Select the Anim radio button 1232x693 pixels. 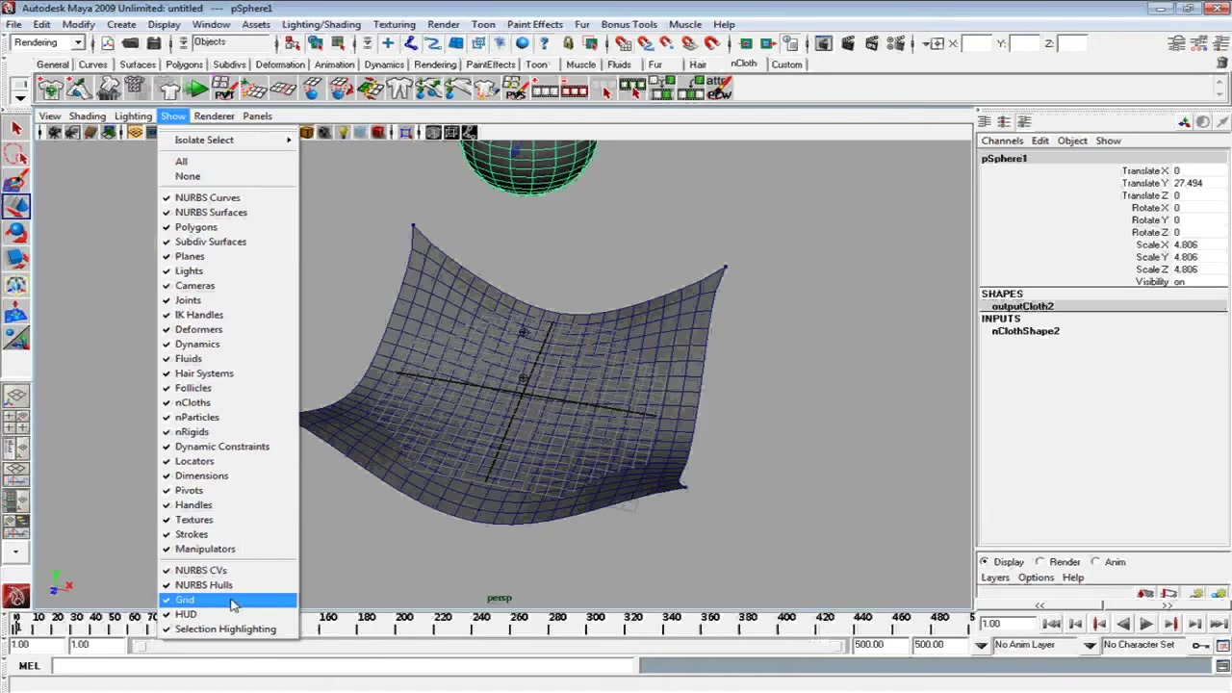[1095, 562]
